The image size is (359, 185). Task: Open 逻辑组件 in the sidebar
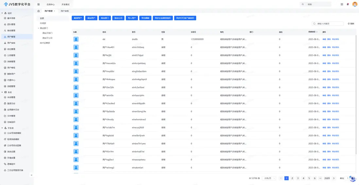pyautogui.click(x=11, y=164)
